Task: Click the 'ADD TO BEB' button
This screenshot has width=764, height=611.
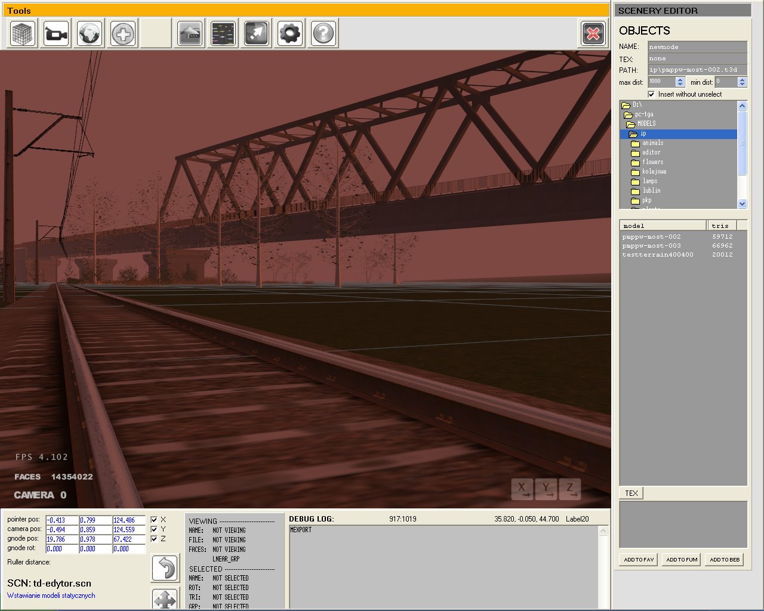Action: coord(724,560)
